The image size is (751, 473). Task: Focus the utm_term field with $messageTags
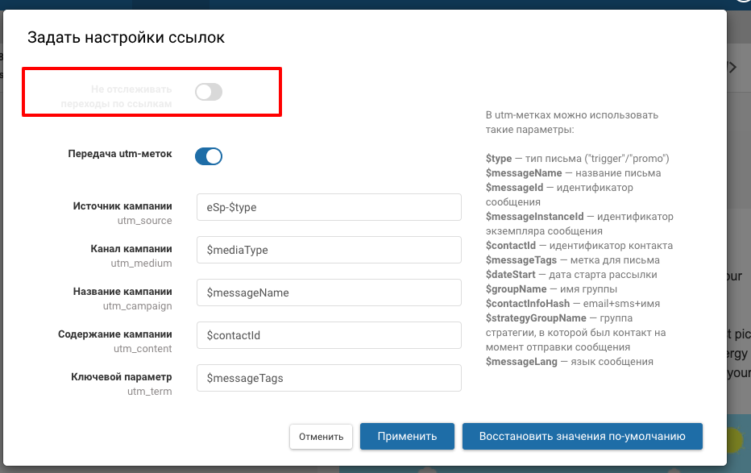(329, 378)
